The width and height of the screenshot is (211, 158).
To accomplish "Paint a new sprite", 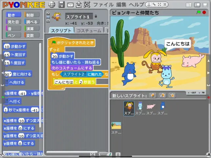I will pyautogui.click(x=153, y=95).
